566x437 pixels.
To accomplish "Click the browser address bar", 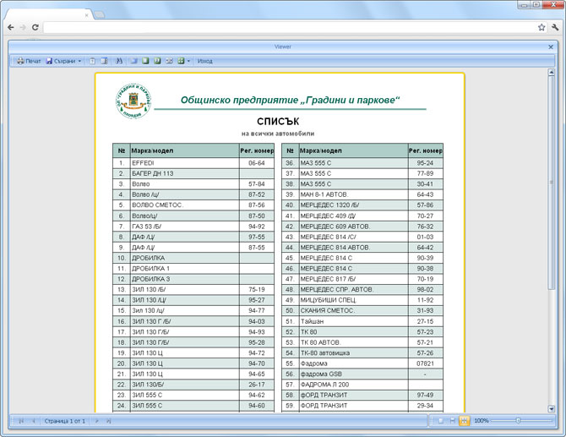I will tap(289, 27).
